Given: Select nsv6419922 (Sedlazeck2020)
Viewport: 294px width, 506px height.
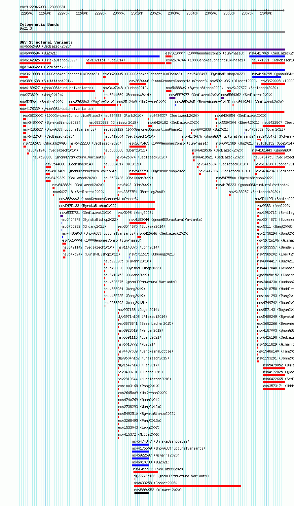Looking at the screenshot, I should click(x=159, y=469).
